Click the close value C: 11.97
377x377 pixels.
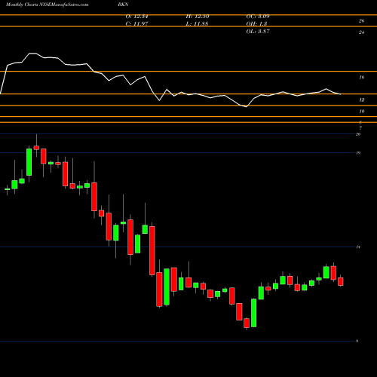point(137,24)
